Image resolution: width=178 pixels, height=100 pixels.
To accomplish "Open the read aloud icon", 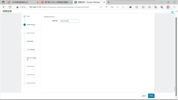I will (106, 7).
